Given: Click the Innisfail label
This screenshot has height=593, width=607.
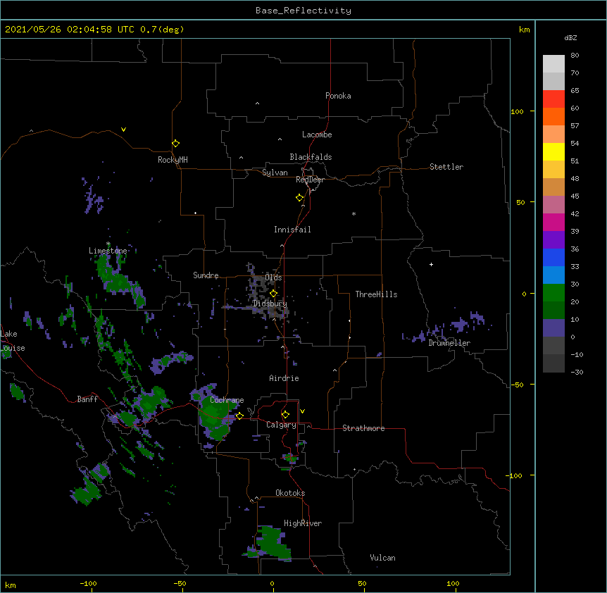Looking at the screenshot, I should (x=292, y=230).
